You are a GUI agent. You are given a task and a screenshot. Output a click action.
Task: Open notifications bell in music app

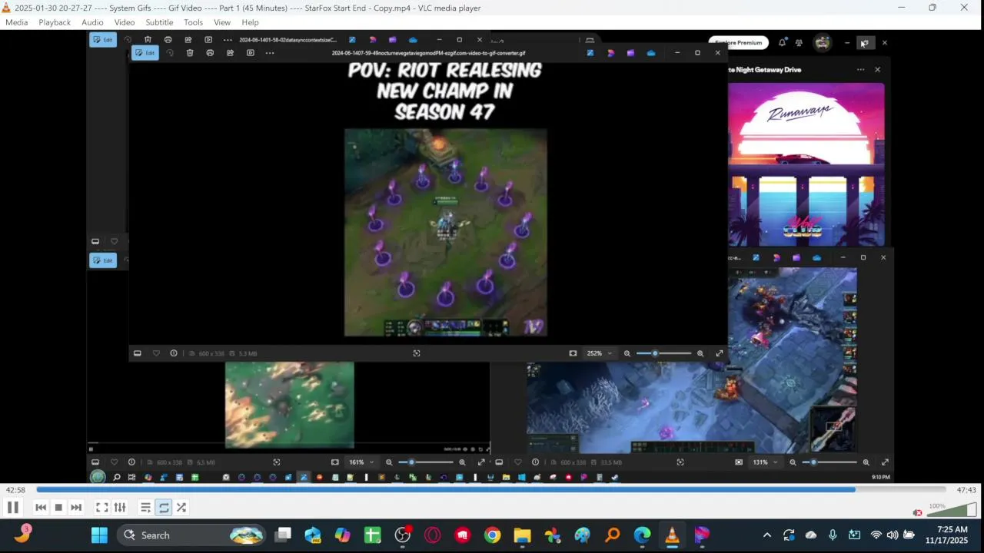(x=782, y=43)
